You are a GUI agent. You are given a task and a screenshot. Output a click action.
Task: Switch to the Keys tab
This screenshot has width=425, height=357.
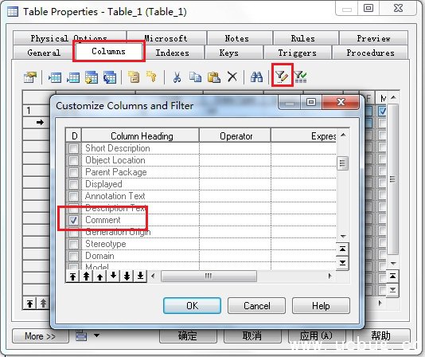click(x=228, y=53)
